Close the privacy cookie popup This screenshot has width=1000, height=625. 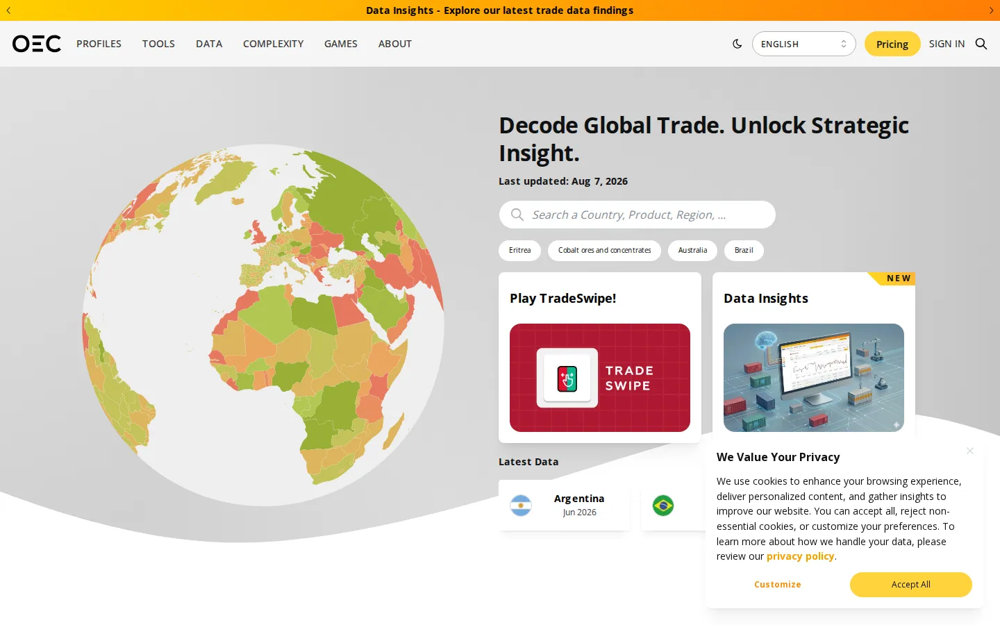point(970,451)
